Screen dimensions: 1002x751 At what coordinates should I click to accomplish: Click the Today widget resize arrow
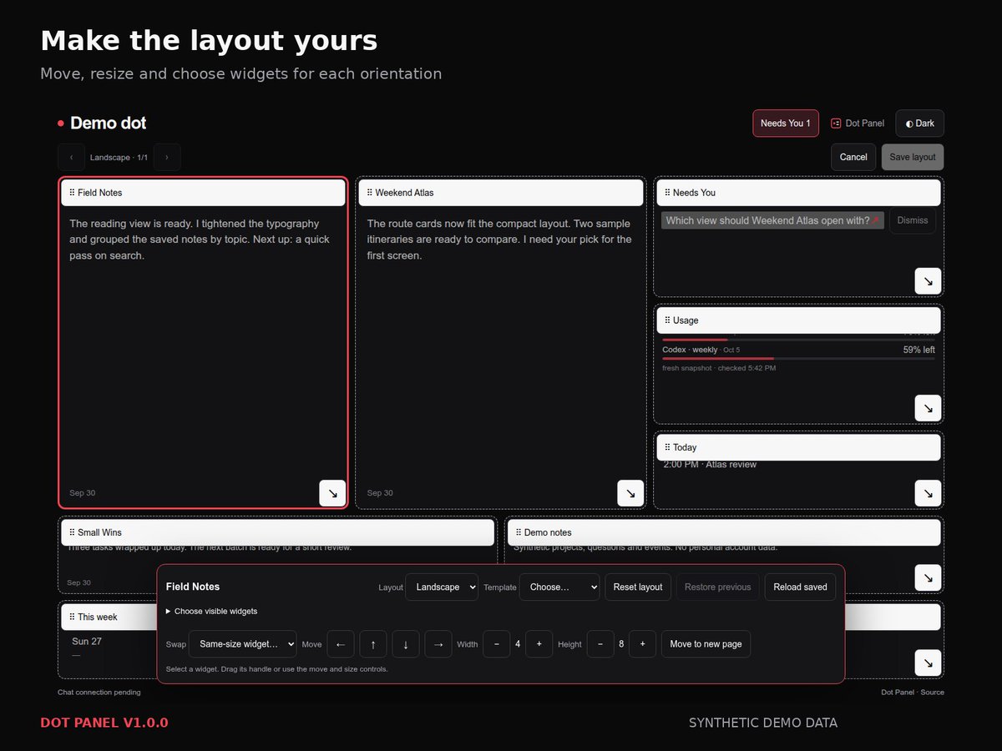(928, 493)
